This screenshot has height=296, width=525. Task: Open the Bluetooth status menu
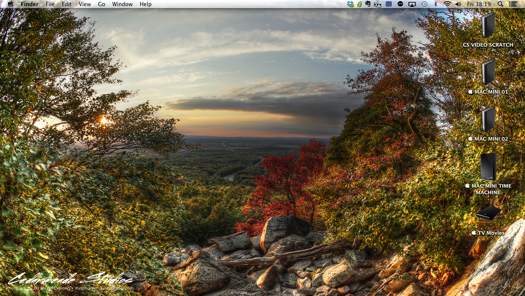pyautogui.click(x=436, y=4)
